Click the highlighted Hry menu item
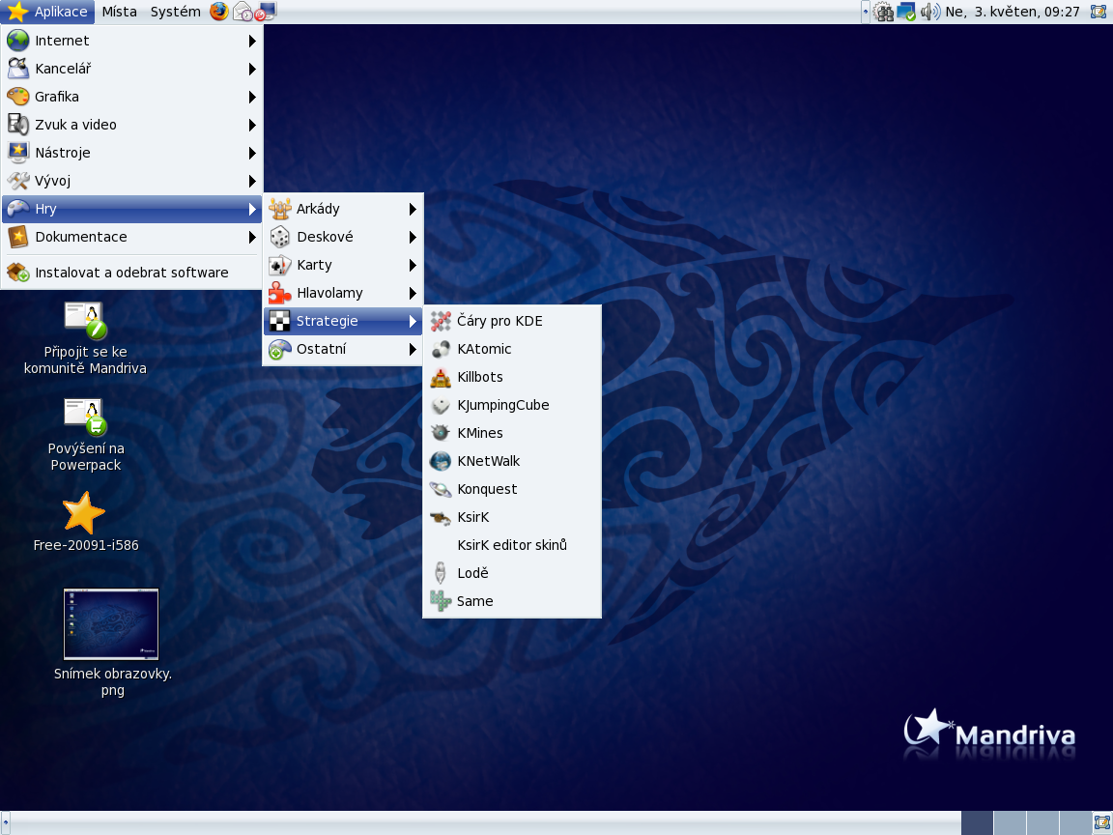Screen dimensions: 1113x835 (131, 209)
